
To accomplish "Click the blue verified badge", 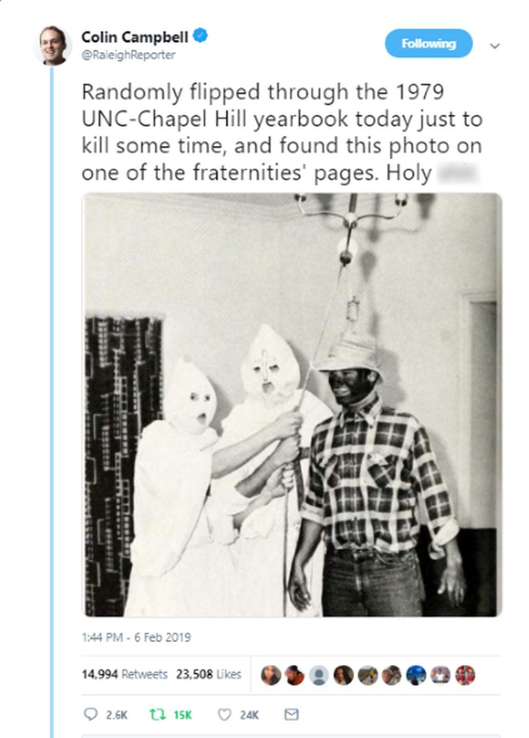I will (x=200, y=36).
